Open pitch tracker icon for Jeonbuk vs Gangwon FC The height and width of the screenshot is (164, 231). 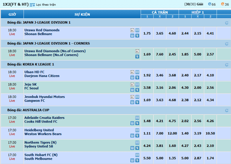137,97
